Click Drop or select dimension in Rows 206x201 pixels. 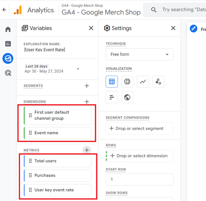pyautogui.click(x=139, y=156)
